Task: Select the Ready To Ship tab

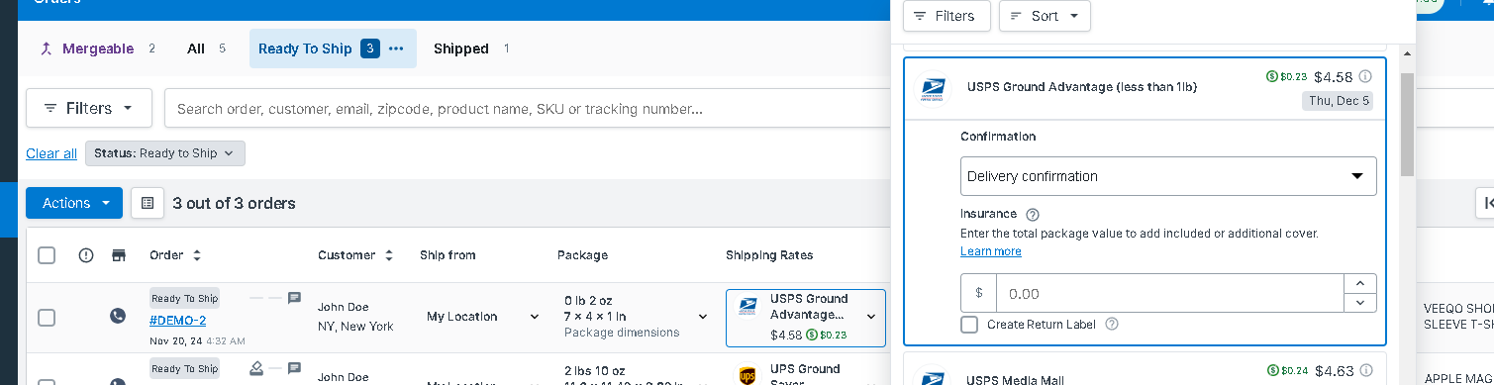Action: point(305,48)
